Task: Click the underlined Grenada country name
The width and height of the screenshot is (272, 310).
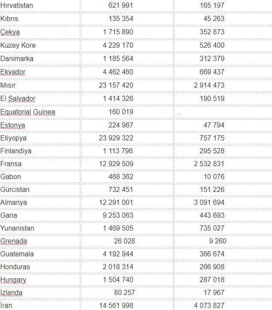Action: (14, 241)
